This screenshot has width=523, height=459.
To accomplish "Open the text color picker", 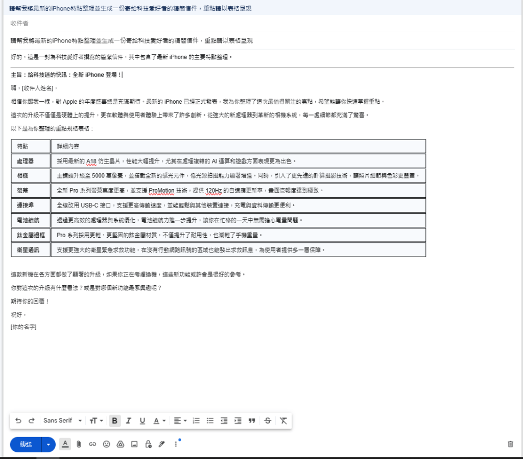I will coord(159,421).
